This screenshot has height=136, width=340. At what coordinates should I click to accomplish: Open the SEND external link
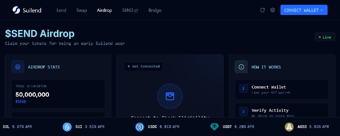(x=130, y=10)
